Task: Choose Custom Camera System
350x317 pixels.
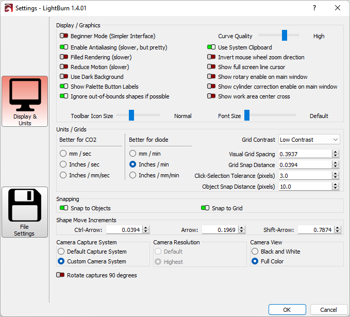Action: pyautogui.click(x=61, y=261)
